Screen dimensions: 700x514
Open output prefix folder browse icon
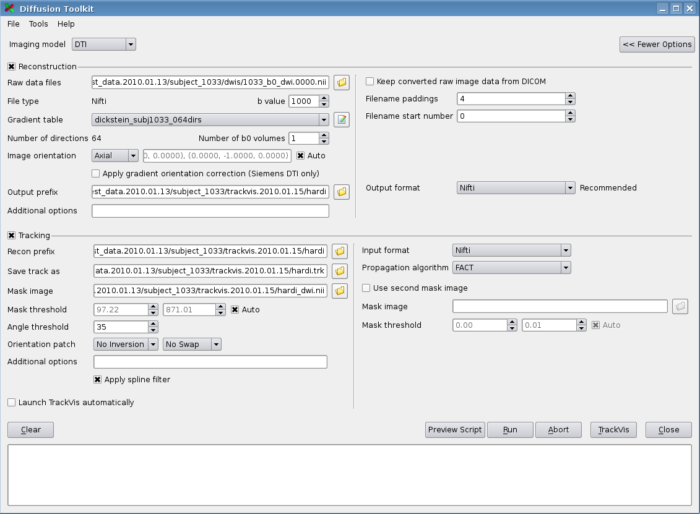(342, 192)
